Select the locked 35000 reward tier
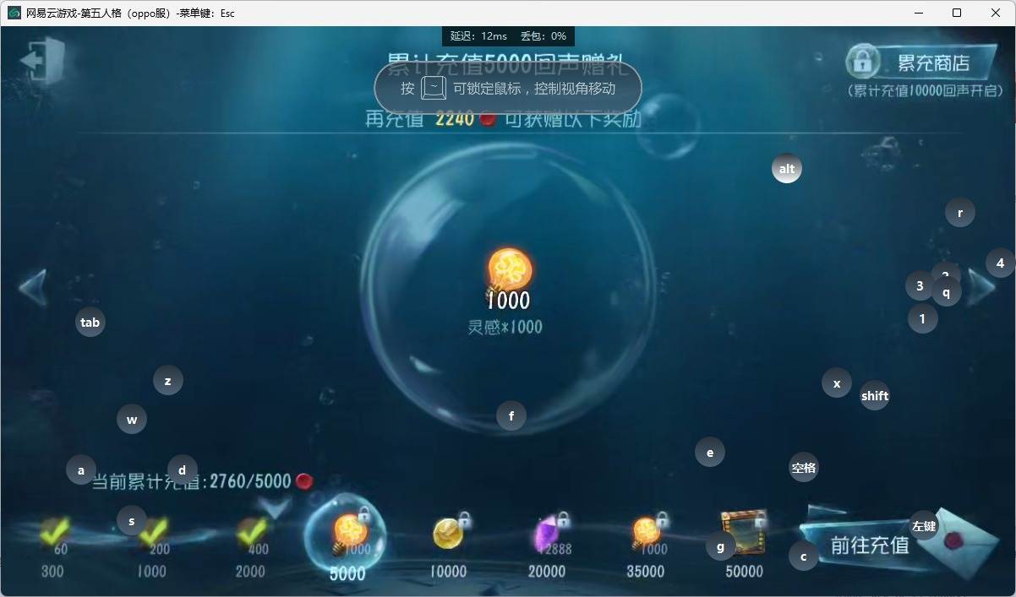This screenshot has height=597, width=1016. 646,545
